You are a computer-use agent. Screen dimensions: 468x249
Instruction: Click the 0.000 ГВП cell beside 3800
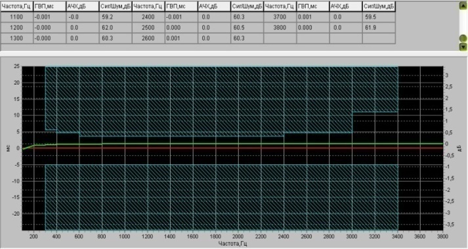(313, 28)
